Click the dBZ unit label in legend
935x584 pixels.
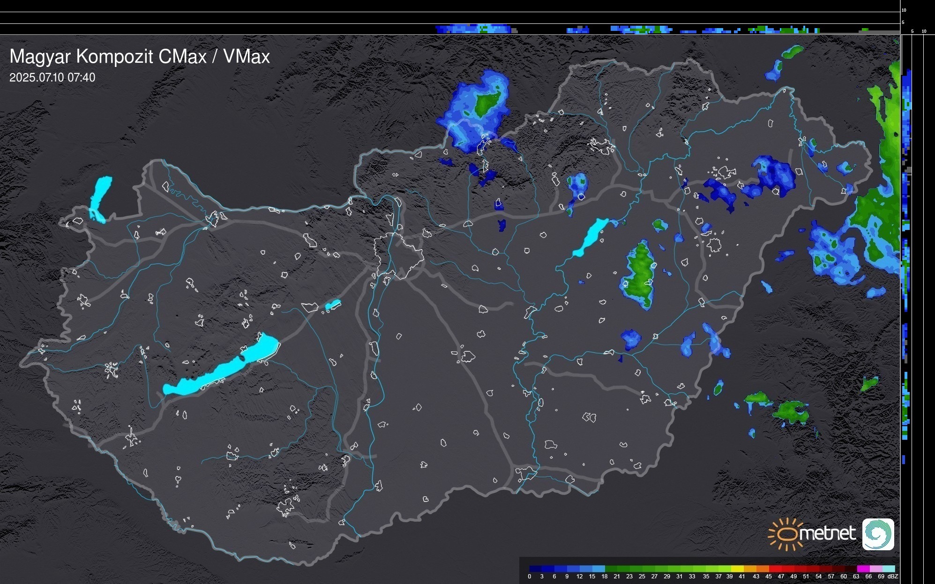tap(893, 577)
